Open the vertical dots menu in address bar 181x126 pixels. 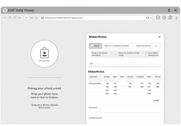[151, 18]
